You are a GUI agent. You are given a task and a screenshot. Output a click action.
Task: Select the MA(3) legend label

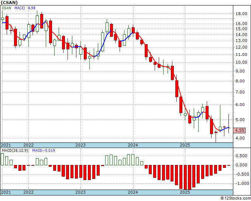coord(20,8)
